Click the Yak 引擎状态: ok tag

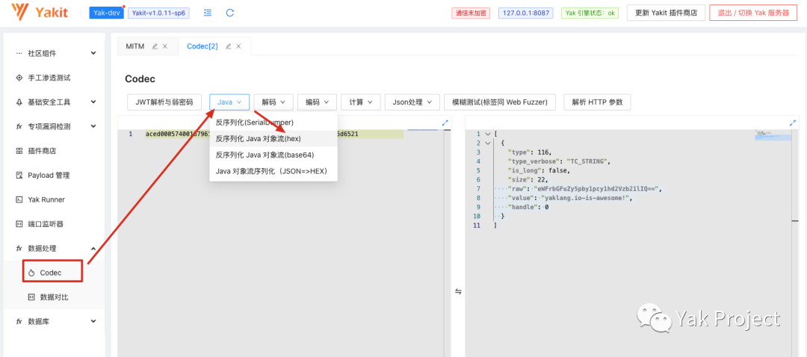pyautogui.click(x=590, y=13)
